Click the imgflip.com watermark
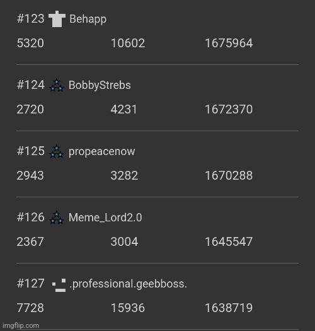This screenshot has height=331, width=315. click(21, 325)
